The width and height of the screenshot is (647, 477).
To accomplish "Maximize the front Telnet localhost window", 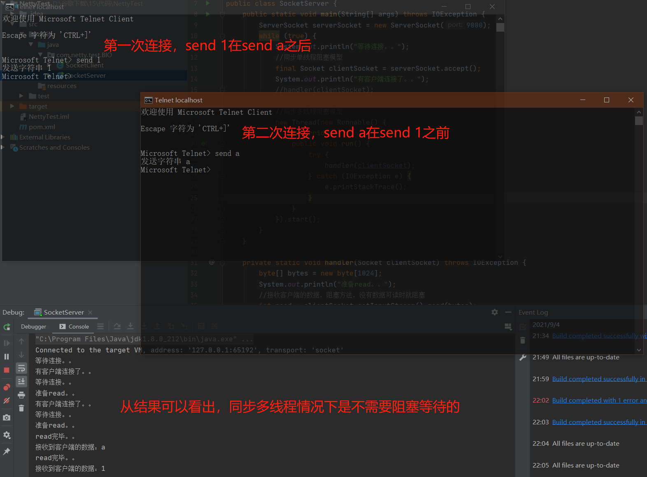I will 607,100.
